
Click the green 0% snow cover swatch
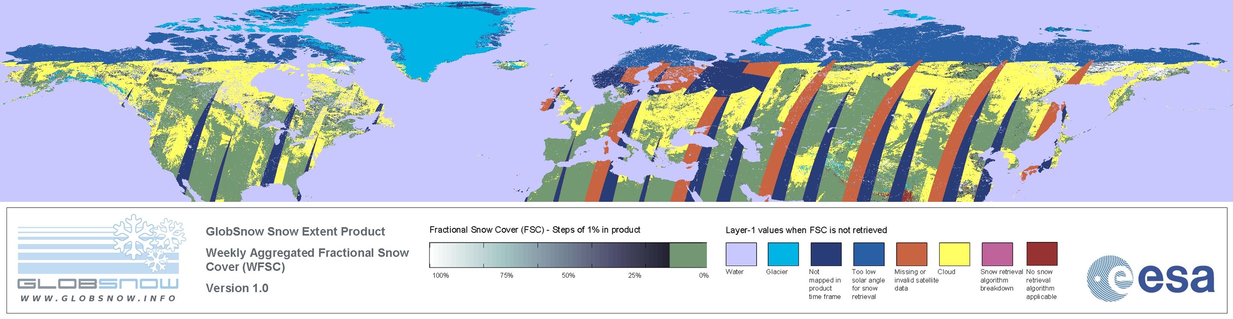pos(688,255)
